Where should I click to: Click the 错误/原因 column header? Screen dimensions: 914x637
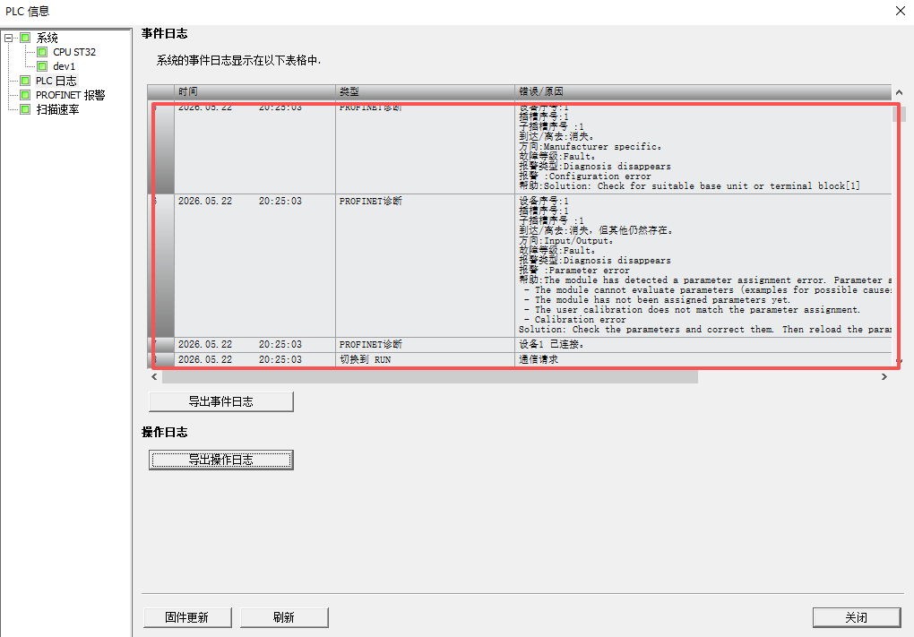703,92
